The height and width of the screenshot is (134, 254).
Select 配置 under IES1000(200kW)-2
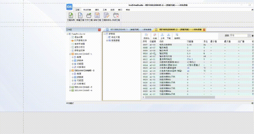pos(79,74)
